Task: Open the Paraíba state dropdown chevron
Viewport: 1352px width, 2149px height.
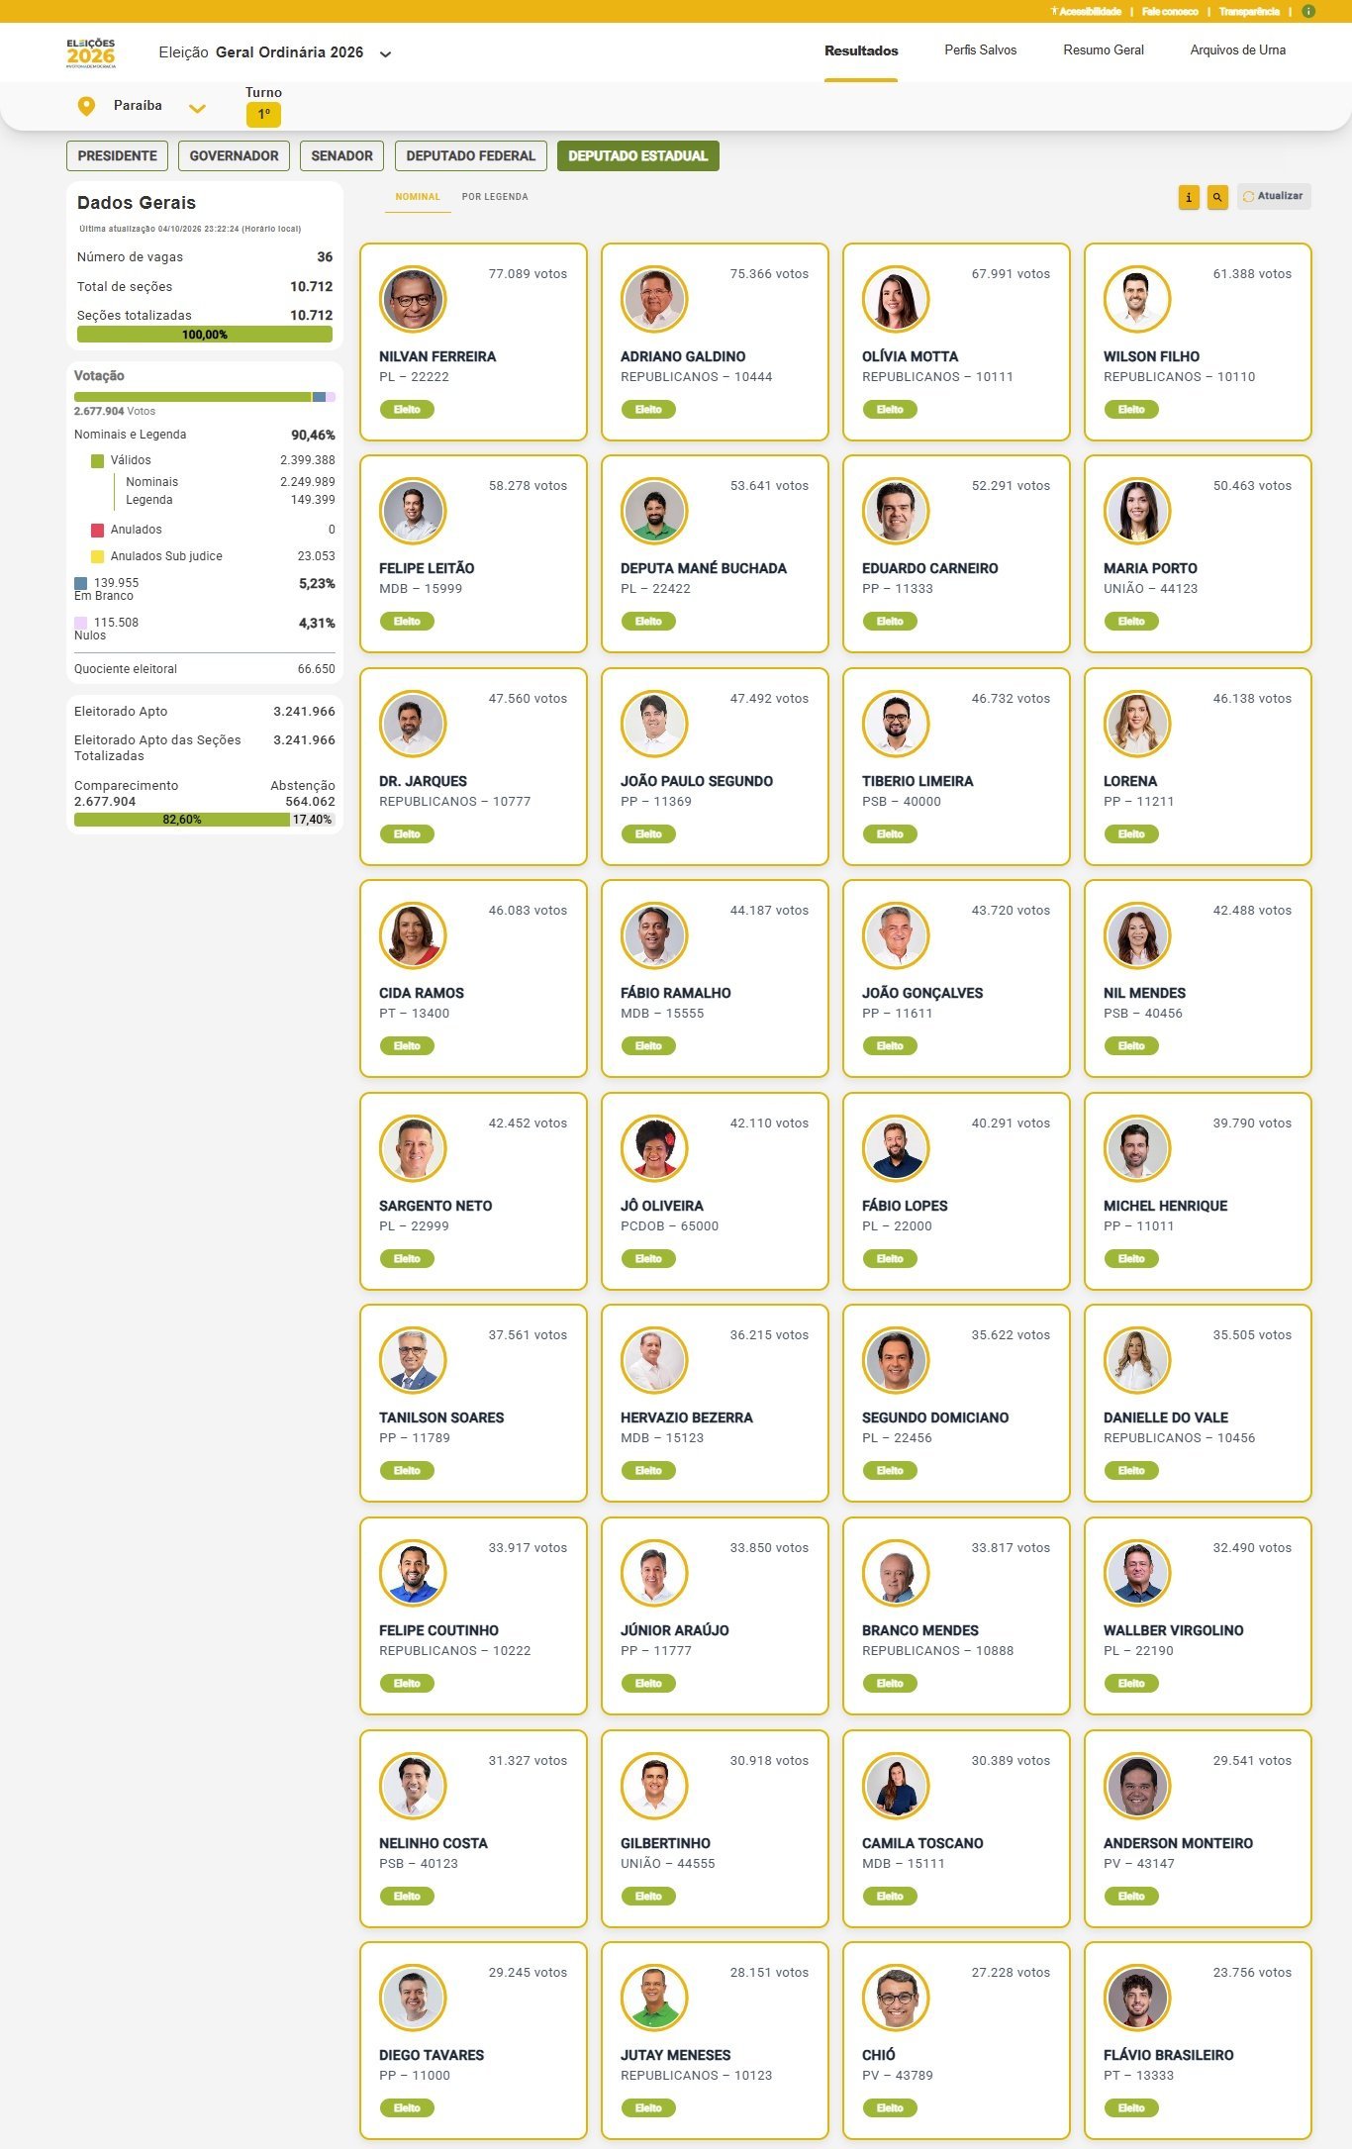Action: (x=197, y=108)
